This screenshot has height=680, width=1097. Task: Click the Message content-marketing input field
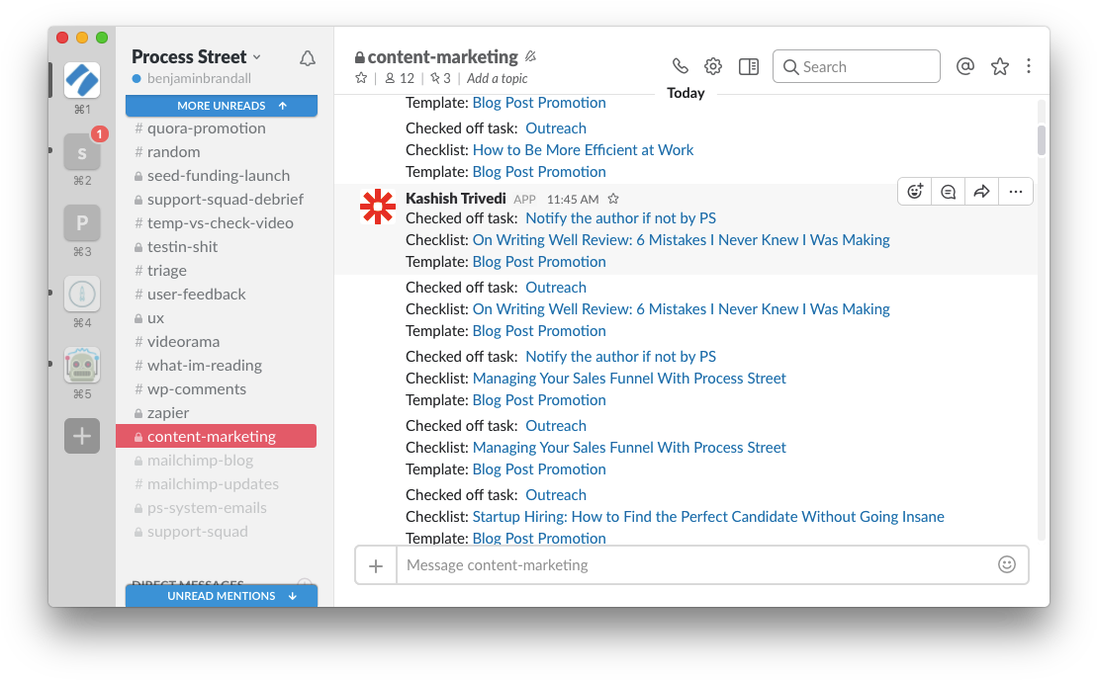[x=692, y=565]
